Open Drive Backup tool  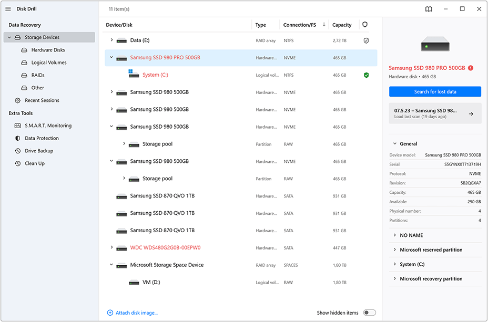tap(39, 151)
